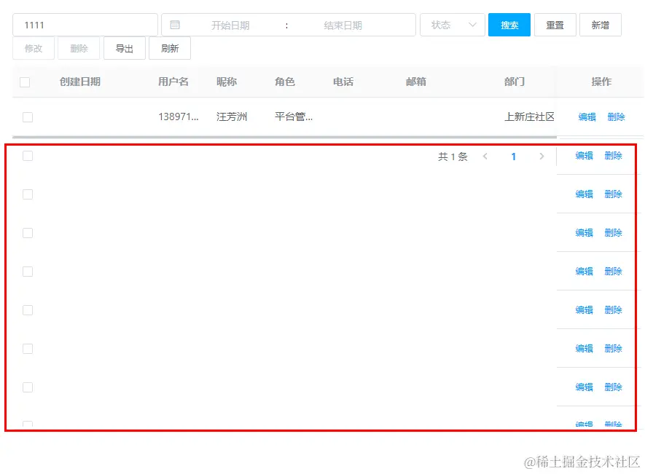
Task: Check the first empty row's checkbox
Action: 26,156
